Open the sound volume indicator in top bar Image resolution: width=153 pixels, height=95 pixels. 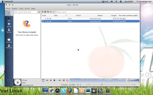pyautogui.click(x=112, y=1)
